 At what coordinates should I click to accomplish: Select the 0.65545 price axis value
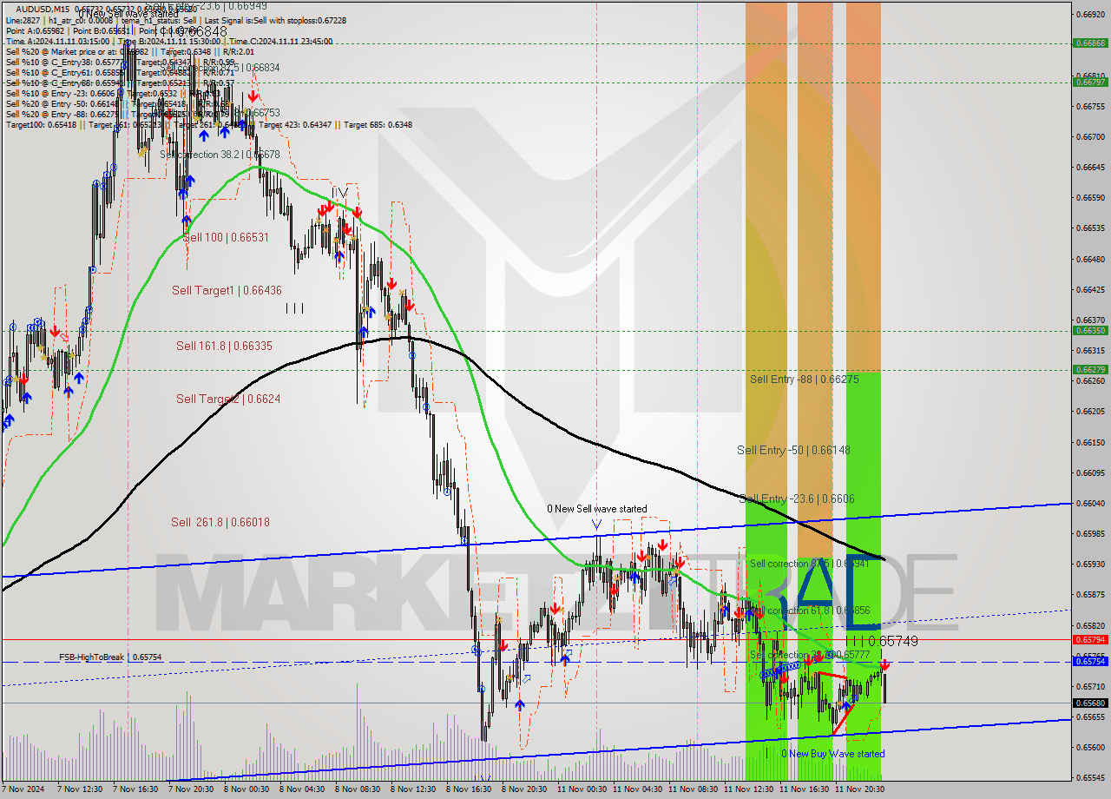tap(1089, 778)
